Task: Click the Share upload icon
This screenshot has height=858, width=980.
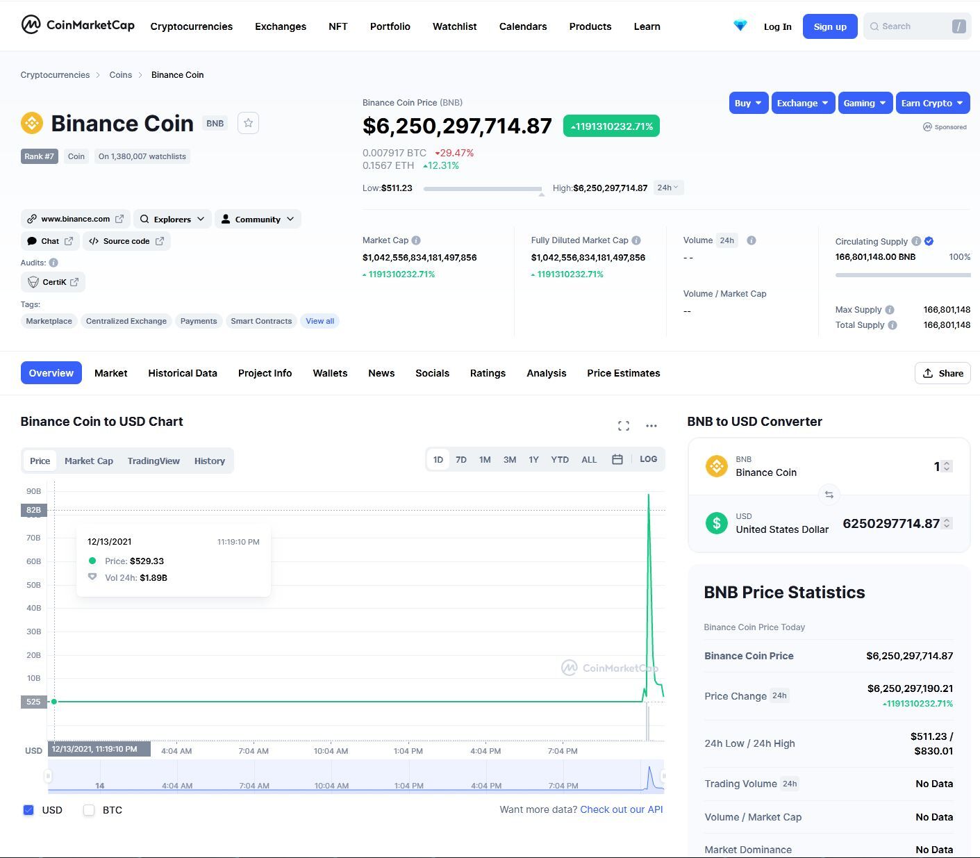Action: tap(928, 373)
